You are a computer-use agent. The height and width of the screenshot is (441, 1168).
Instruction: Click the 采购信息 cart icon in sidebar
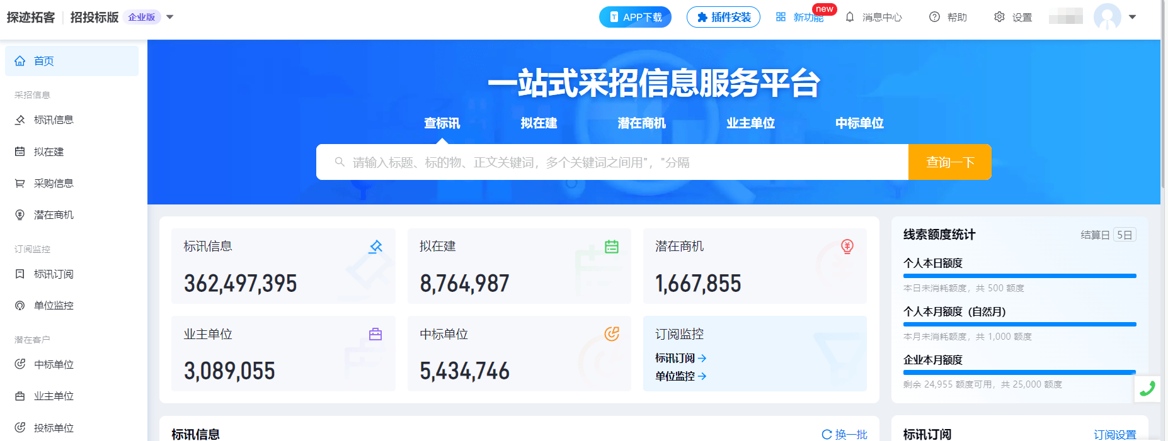[20, 183]
